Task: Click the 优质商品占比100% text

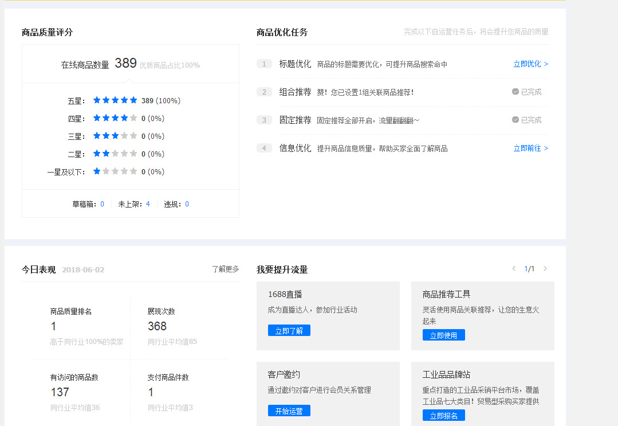Action: [170, 65]
